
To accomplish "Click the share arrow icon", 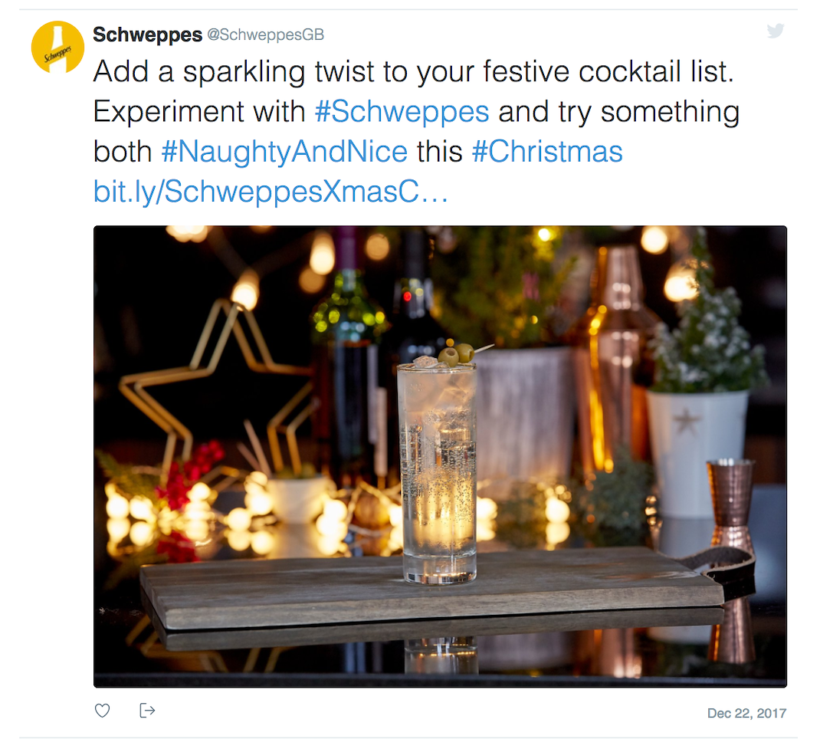I will tap(147, 711).
